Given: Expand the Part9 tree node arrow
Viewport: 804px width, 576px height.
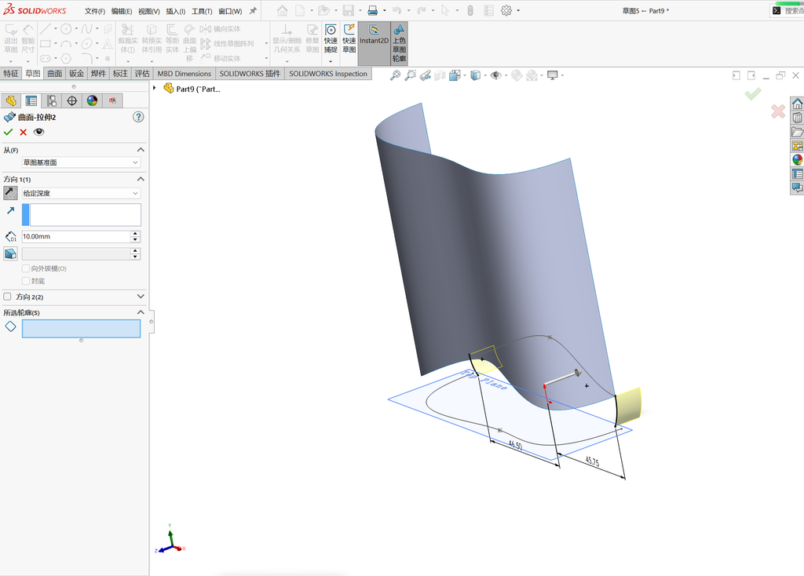Looking at the screenshot, I should click(155, 88).
